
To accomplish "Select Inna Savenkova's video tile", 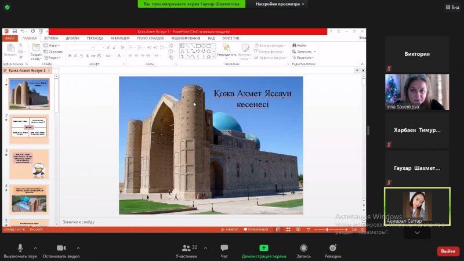I will point(417,92).
